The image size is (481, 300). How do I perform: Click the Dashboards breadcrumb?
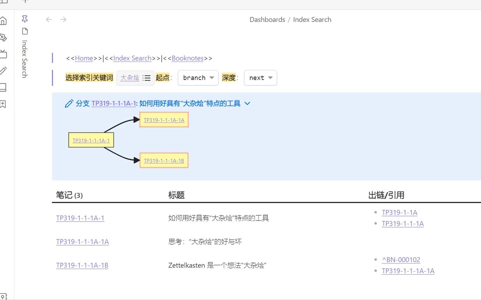coord(267,19)
